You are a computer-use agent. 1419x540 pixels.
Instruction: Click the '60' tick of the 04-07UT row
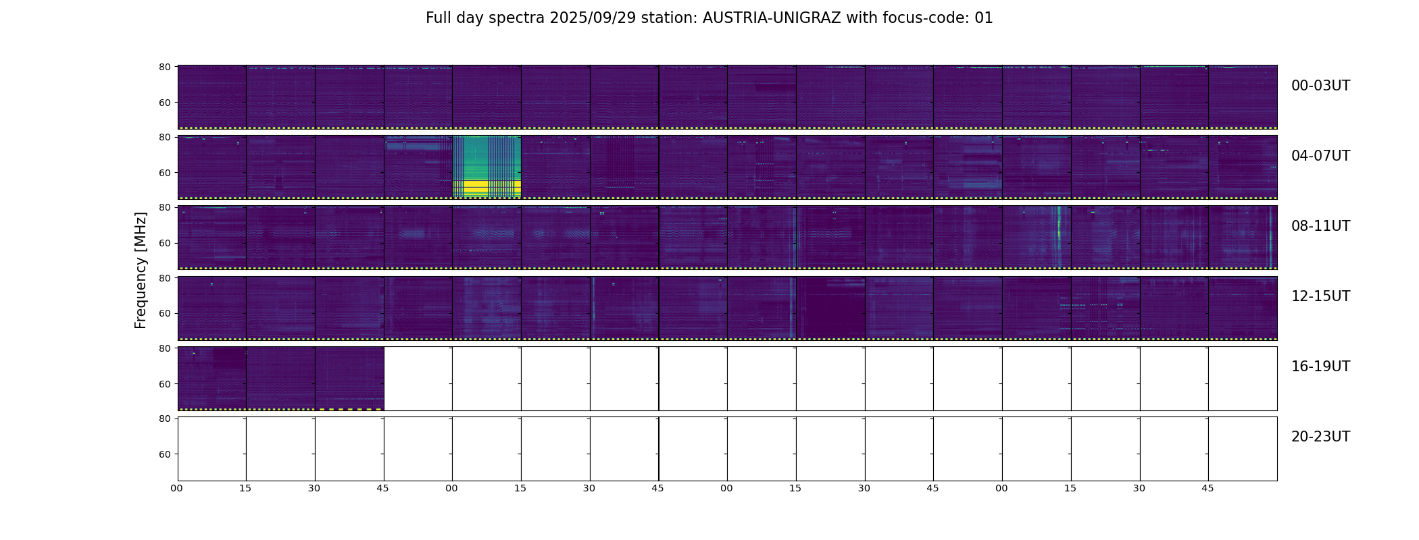164,173
